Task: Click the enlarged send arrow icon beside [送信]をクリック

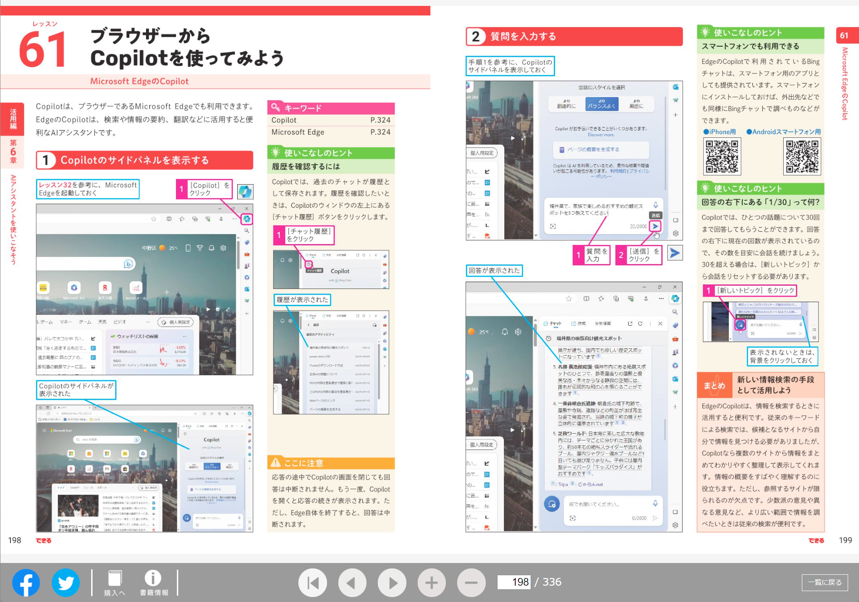Action: click(675, 253)
